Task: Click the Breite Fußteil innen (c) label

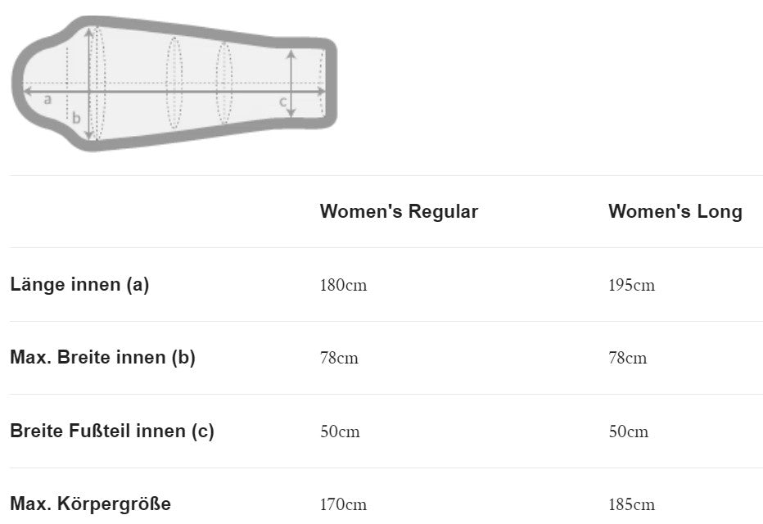Action: tap(112, 431)
